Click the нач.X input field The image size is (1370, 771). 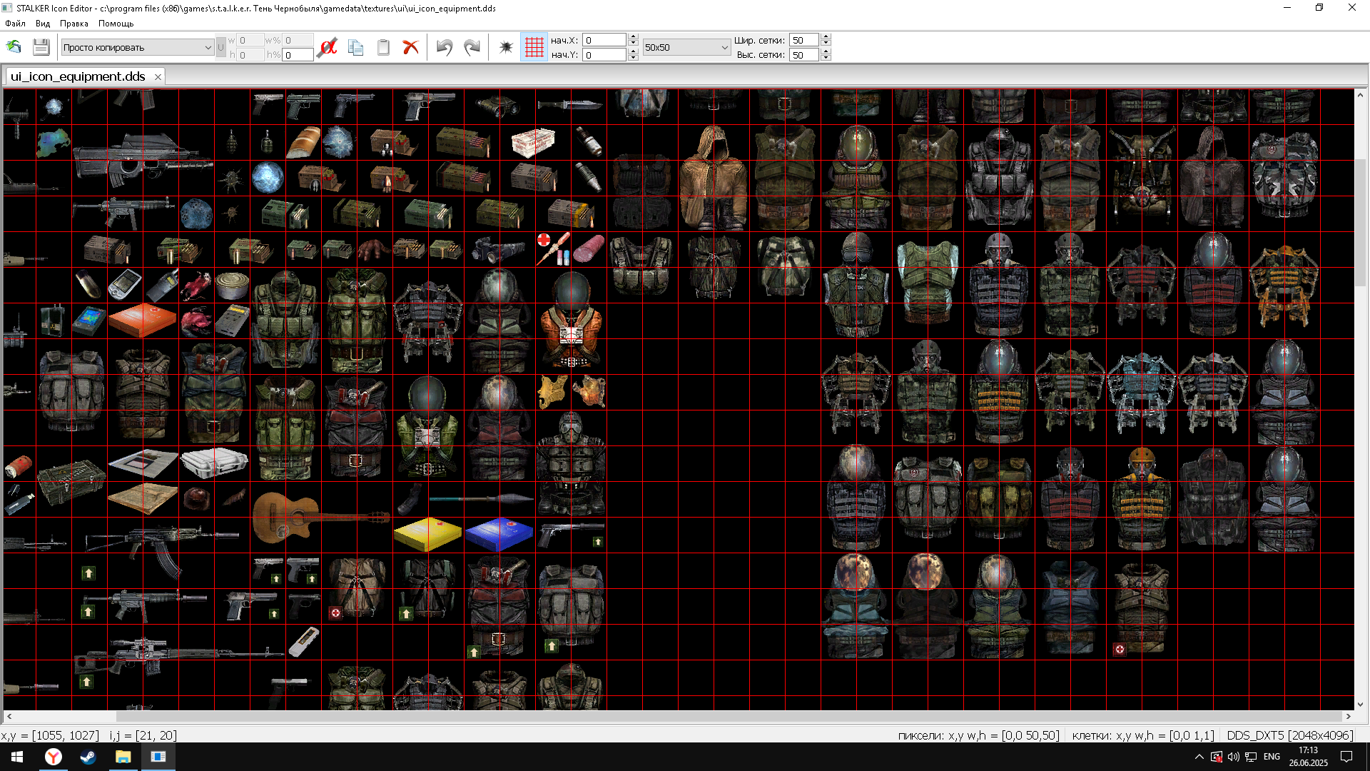[604, 40]
